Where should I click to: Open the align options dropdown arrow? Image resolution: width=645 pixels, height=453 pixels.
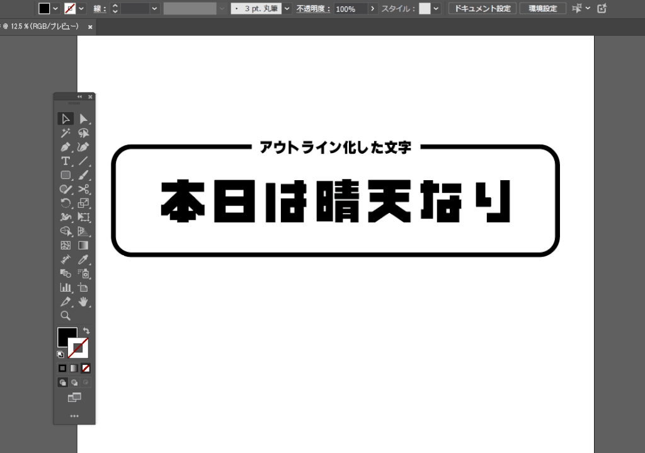588,8
